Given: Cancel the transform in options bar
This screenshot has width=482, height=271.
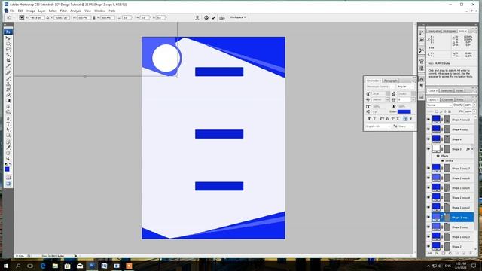Looking at the screenshot, I should click(206, 17).
